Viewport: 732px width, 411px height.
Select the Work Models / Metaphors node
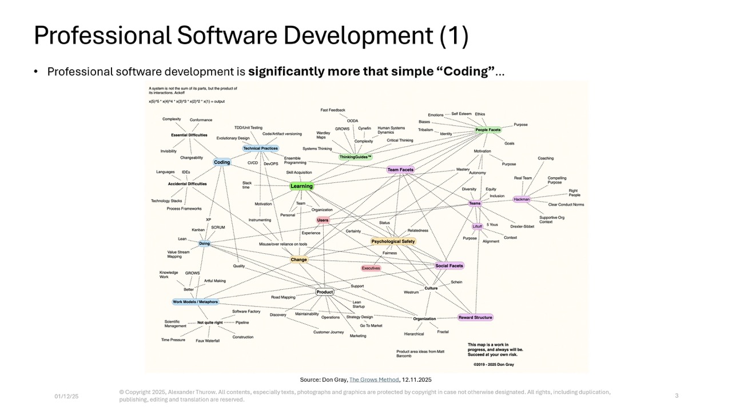(x=195, y=302)
